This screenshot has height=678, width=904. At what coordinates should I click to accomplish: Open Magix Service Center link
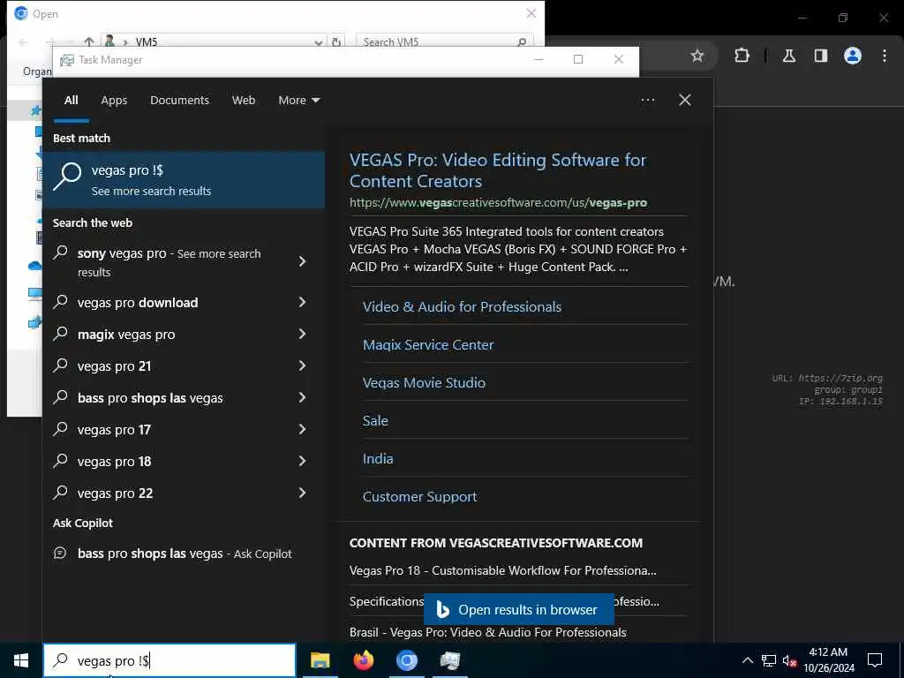428,345
